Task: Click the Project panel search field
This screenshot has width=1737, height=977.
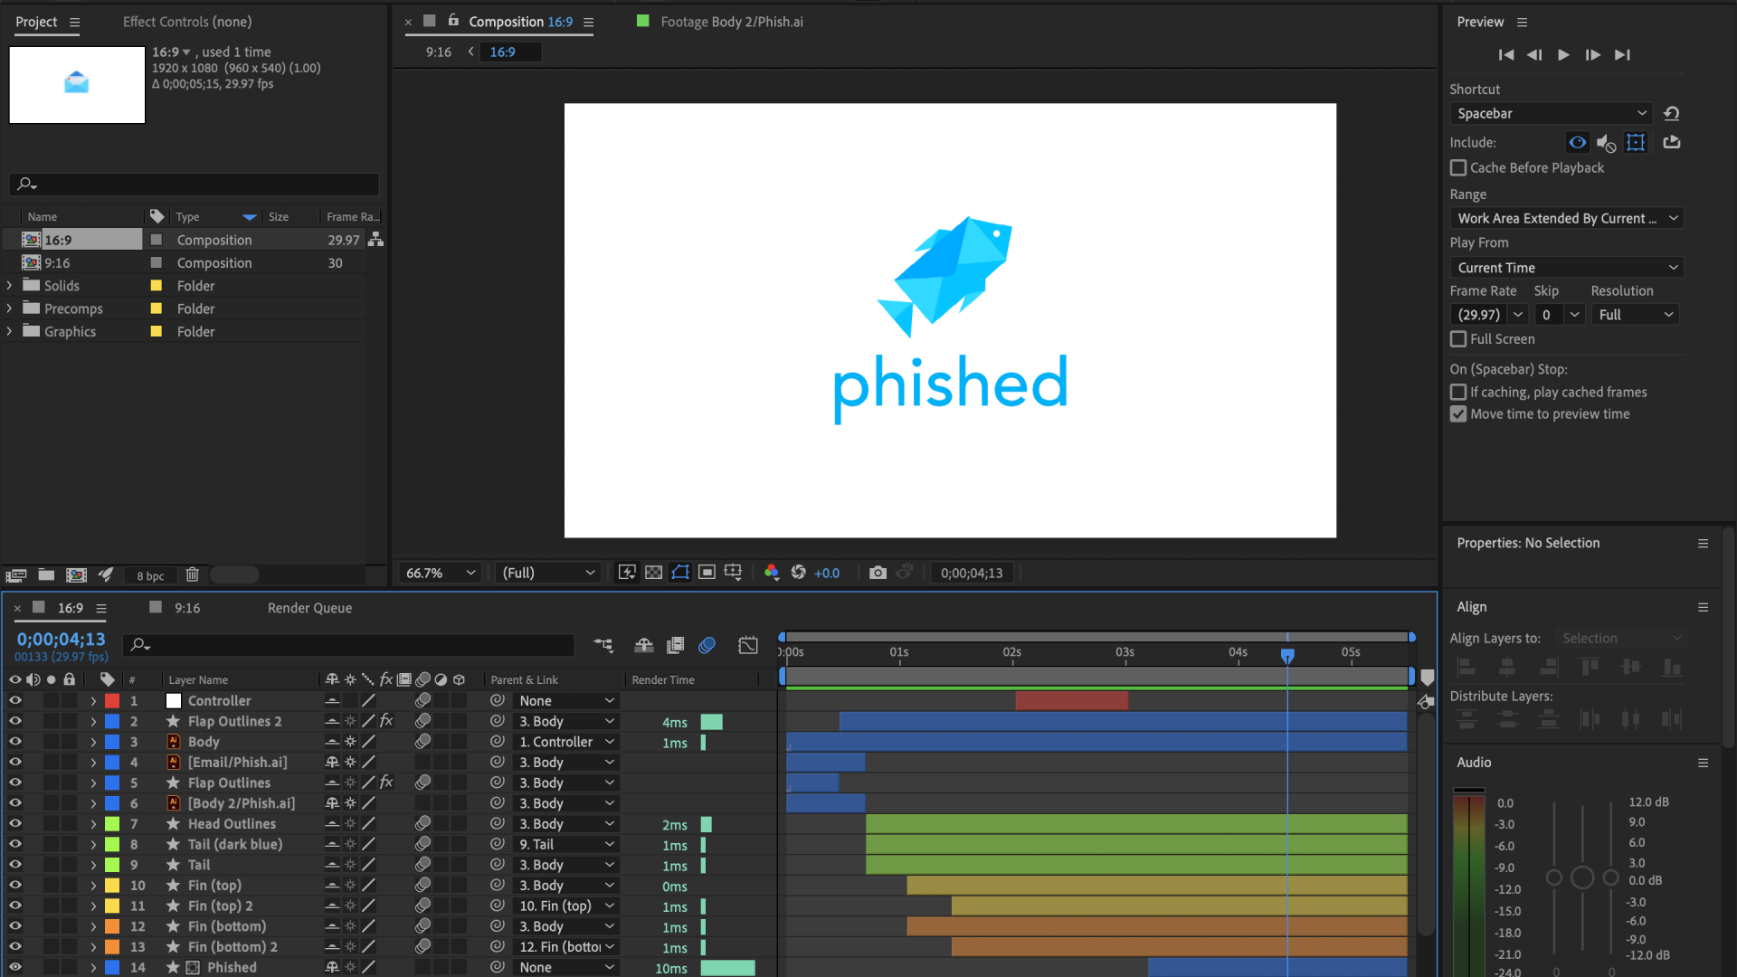Action: [x=195, y=184]
